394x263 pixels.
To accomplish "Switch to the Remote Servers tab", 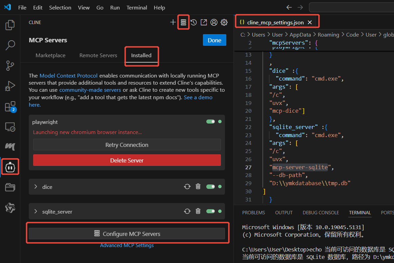I will click(x=98, y=55).
